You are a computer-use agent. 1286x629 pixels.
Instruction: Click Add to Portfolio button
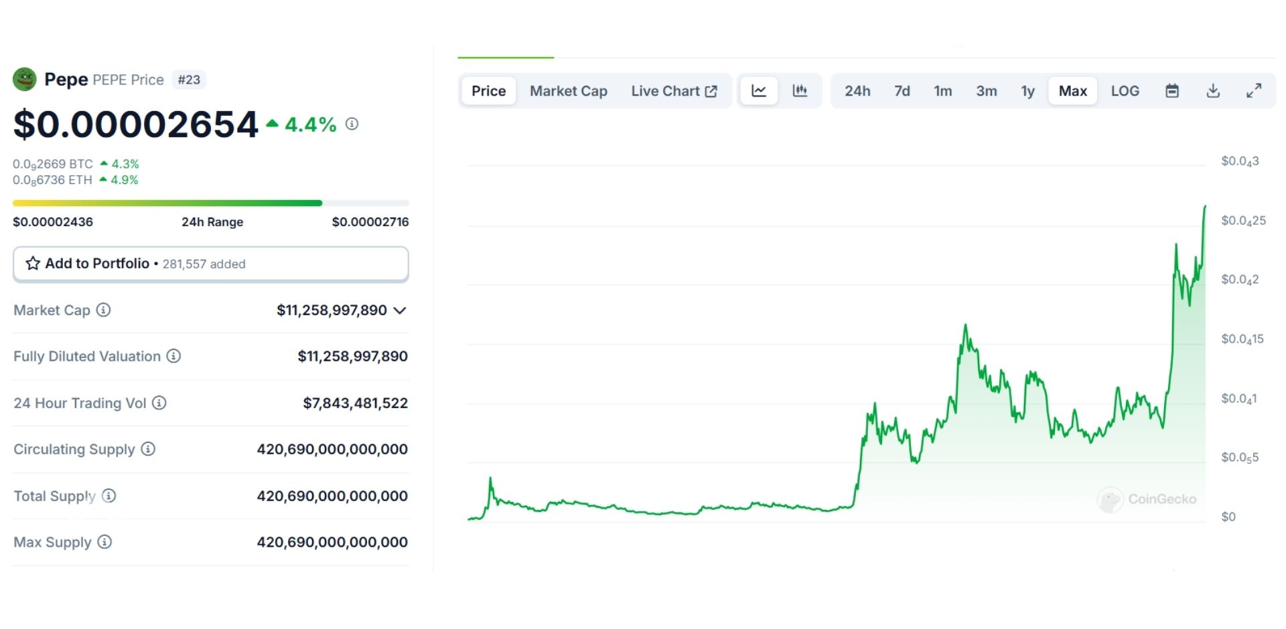pos(211,264)
